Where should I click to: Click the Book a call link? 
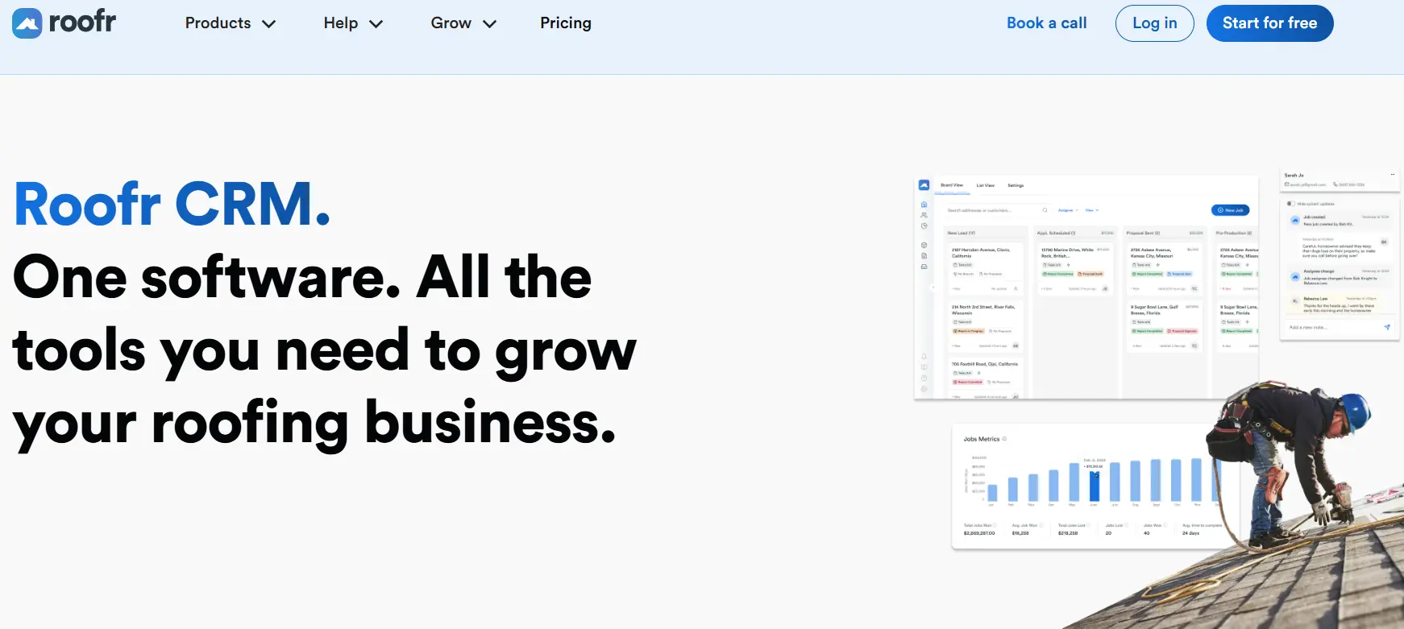1047,23
